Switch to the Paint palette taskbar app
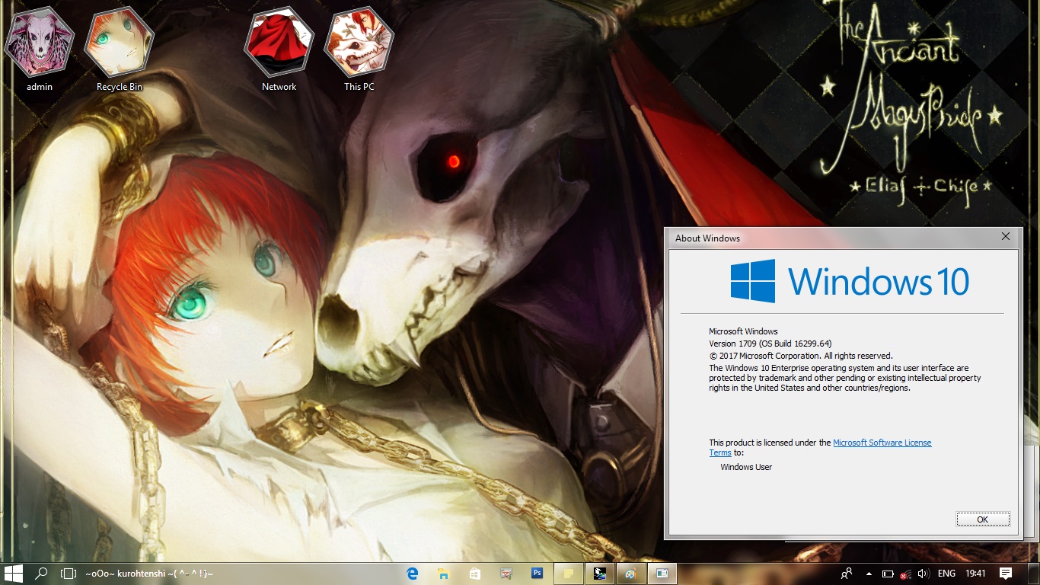 pyautogui.click(x=631, y=574)
